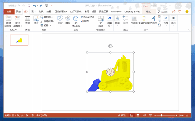Open the OneKey 8 Plus tab
195x121 pixels.
pyautogui.click(x=132, y=12)
